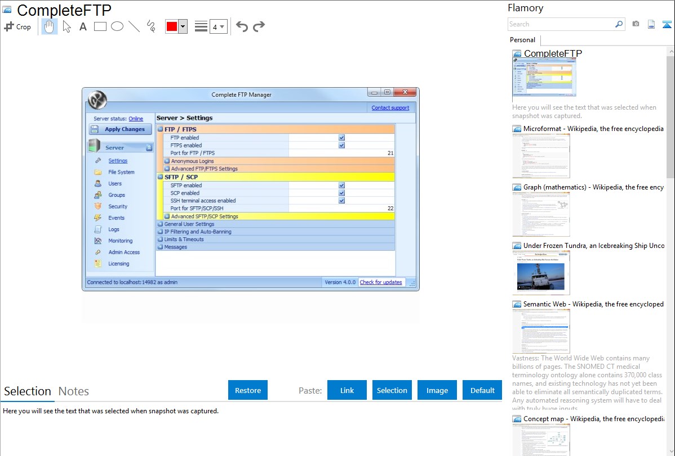
Task: Open the line style icon
Action: (x=201, y=26)
